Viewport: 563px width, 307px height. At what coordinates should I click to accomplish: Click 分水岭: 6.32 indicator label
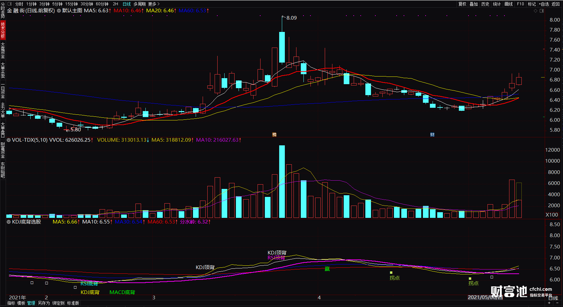point(195,222)
